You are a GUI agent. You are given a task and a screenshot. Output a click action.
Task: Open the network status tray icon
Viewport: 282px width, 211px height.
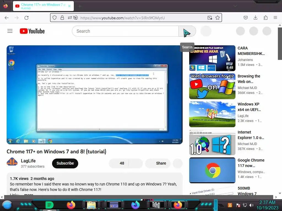click(x=245, y=205)
